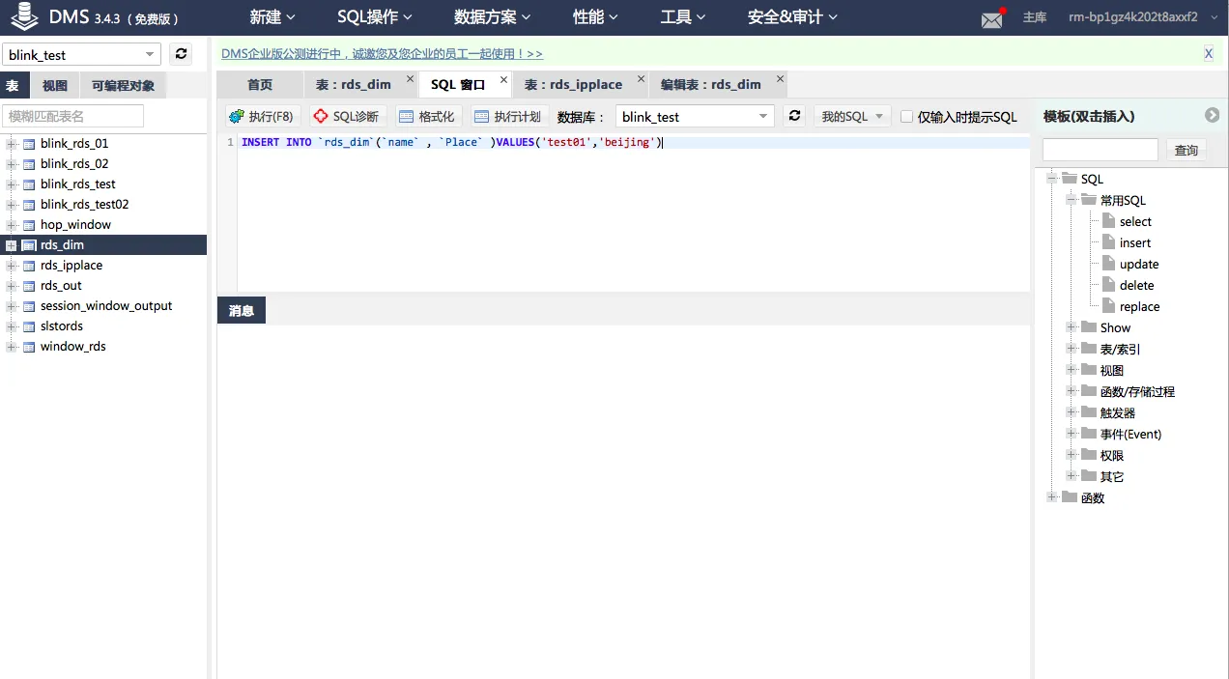Click the template search input field
Image resolution: width=1229 pixels, height=679 pixels.
1100,150
